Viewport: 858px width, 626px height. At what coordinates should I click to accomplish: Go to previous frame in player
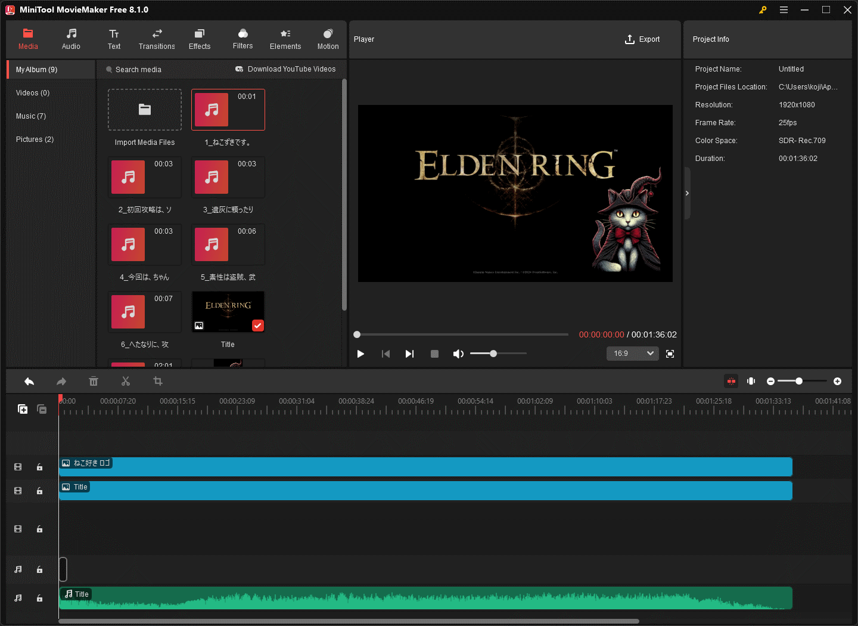coord(386,354)
